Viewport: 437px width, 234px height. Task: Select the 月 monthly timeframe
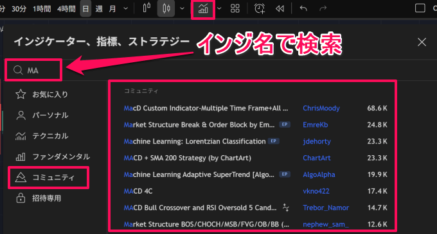112,9
